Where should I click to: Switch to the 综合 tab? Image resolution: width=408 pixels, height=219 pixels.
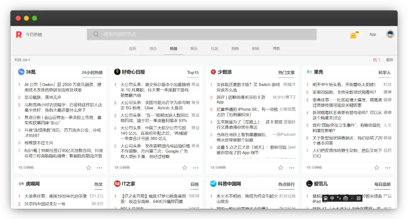click(153, 49)
